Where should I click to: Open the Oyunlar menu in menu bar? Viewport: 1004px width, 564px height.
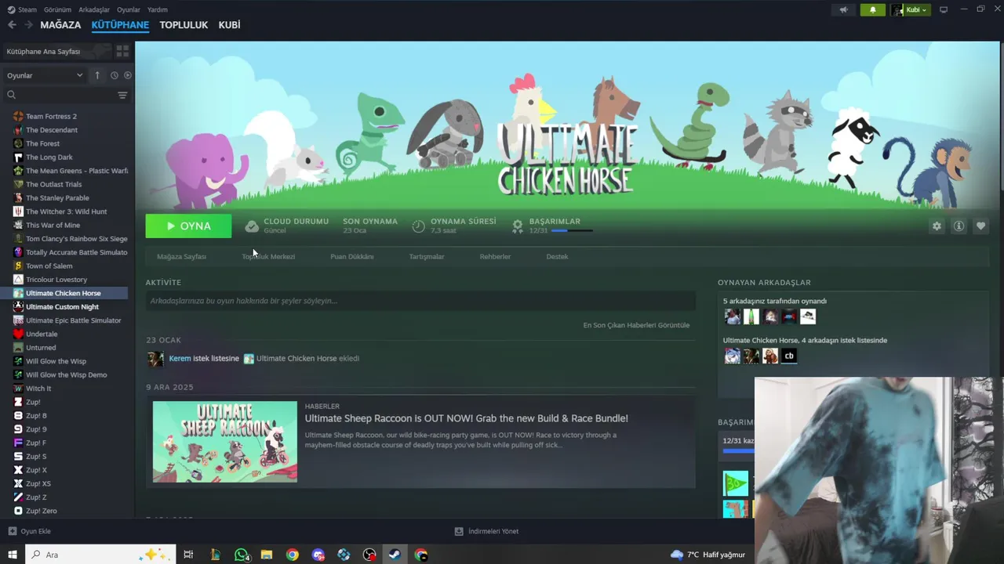click(129, 9)
